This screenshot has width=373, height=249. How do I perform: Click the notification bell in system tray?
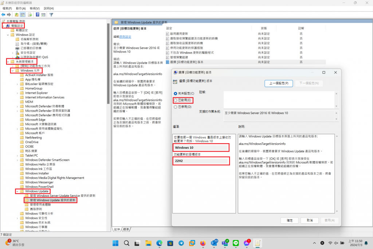point(366,243)
